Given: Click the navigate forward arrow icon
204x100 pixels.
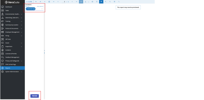Looking at the screenshot, I should click(40, 2).
